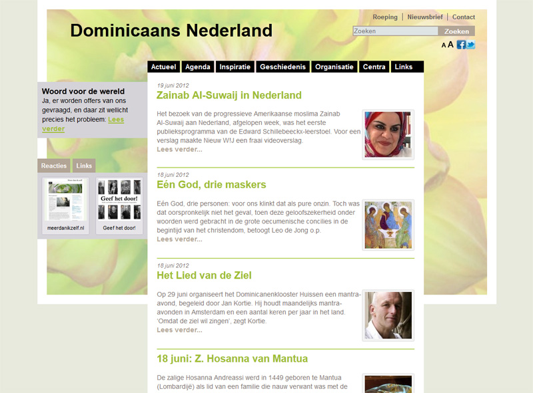The height and width of the screenshot is (393, 533).
Task: Open the Centra menu tab
Action: point(374,67)
